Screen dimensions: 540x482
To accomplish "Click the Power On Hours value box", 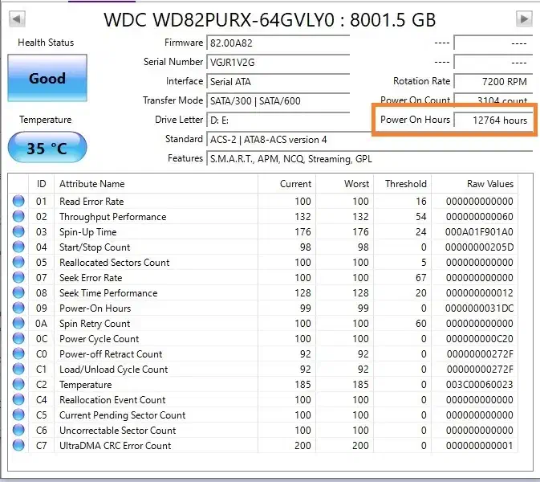I will (492, 120).
